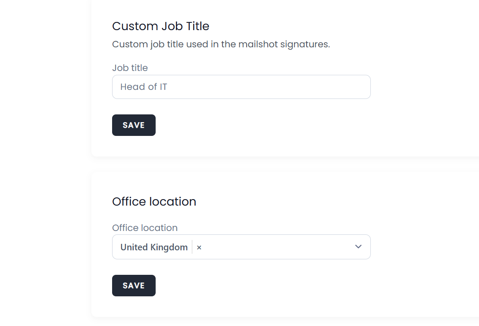The height and width of the screenshot is (326, 479).
Task: Click the divider beside the United Kingdom clear icon
Action: pyautogui.click(x=192, y=247)
